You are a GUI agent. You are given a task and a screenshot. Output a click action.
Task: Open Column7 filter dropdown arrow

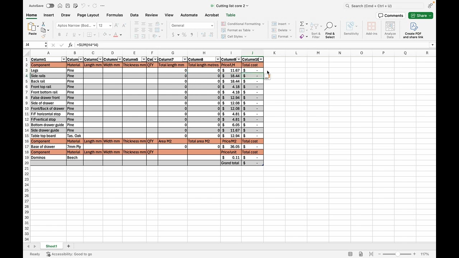[185, 59]
